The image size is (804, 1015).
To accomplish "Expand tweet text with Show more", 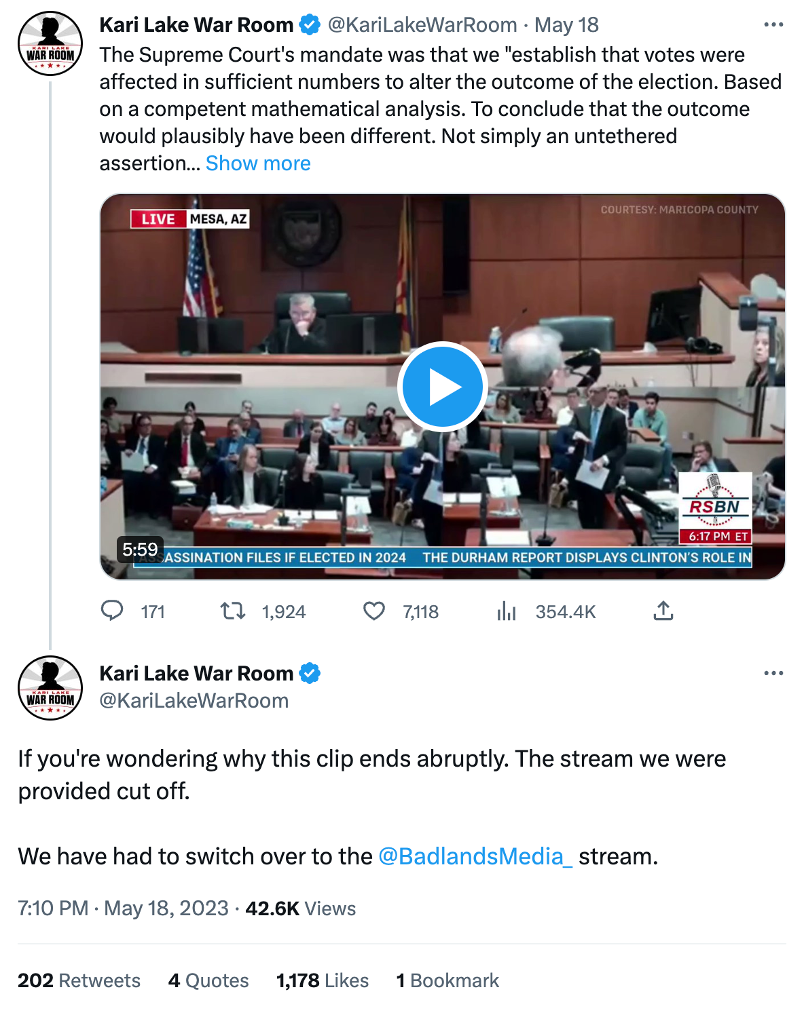I will tap(258, 164).
